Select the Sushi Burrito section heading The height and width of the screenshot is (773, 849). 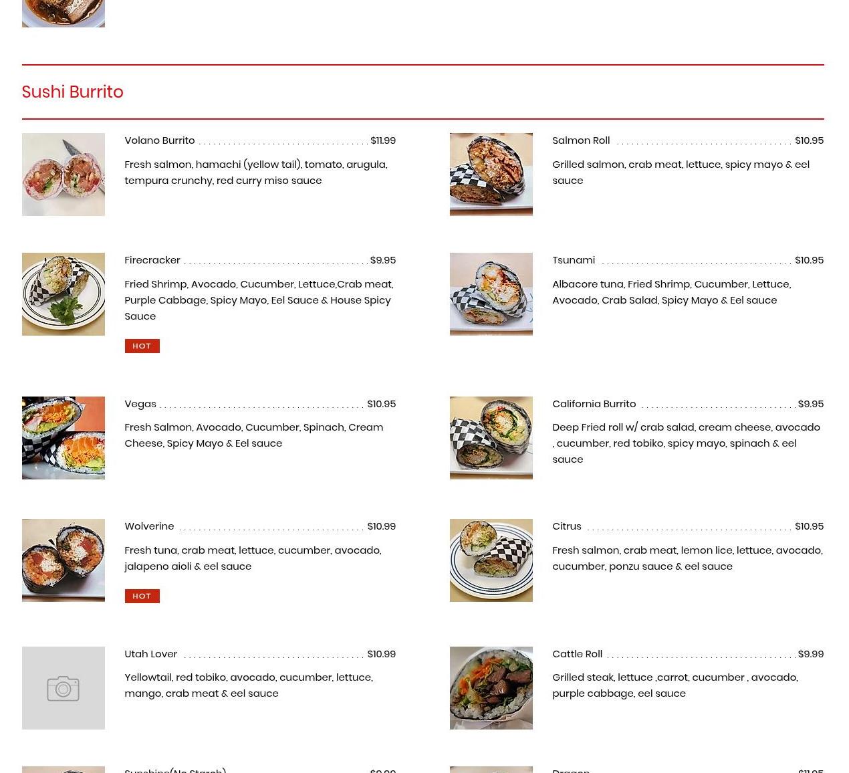72,92
